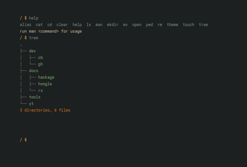Click the cat command in help list

tap(39, 25)
